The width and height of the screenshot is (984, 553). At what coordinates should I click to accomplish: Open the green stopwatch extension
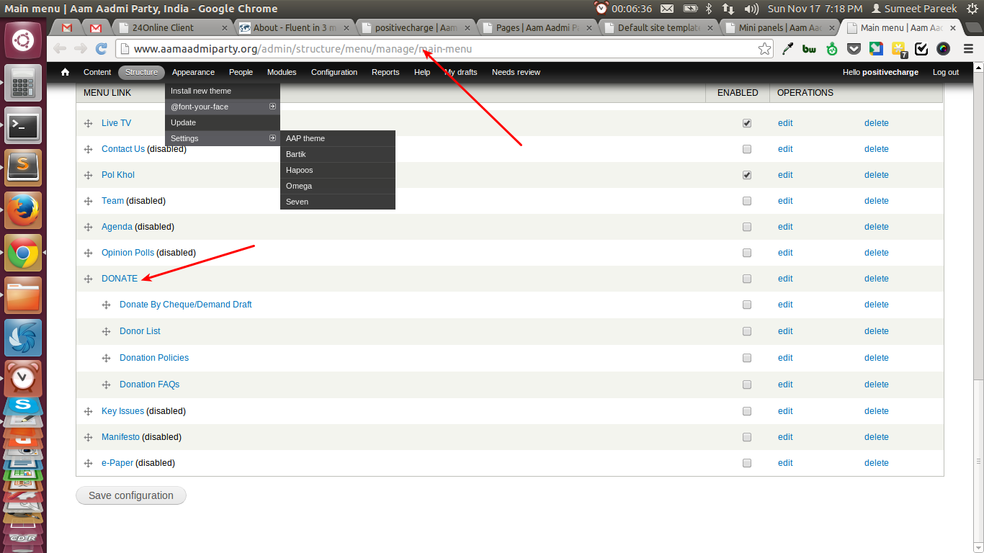[x=832, y=49]
